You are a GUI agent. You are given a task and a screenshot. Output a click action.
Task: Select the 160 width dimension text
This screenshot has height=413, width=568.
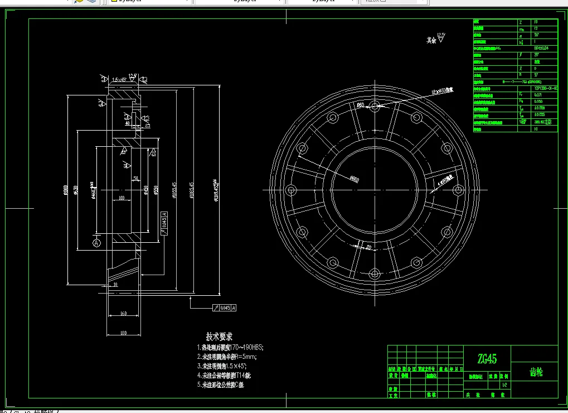point(123,313)
